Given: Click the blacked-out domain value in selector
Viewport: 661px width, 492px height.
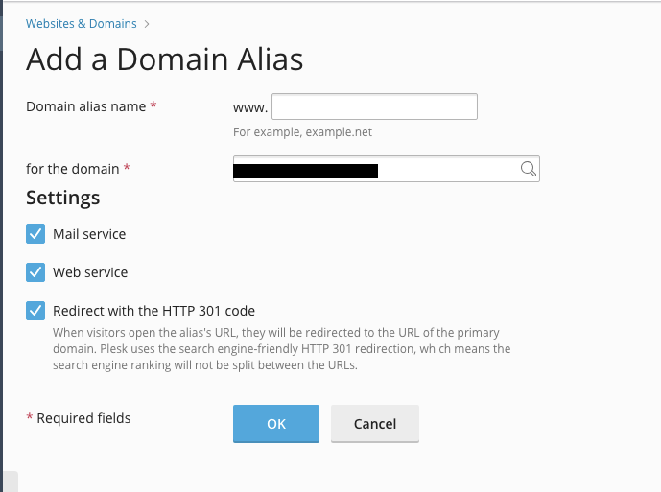Looking at the screenshot, I should click(x=306, y=171).
